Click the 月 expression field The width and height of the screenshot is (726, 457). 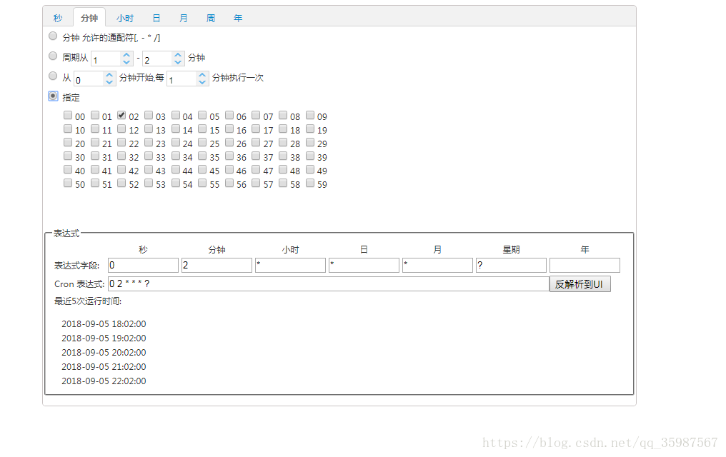click(437, 265)
